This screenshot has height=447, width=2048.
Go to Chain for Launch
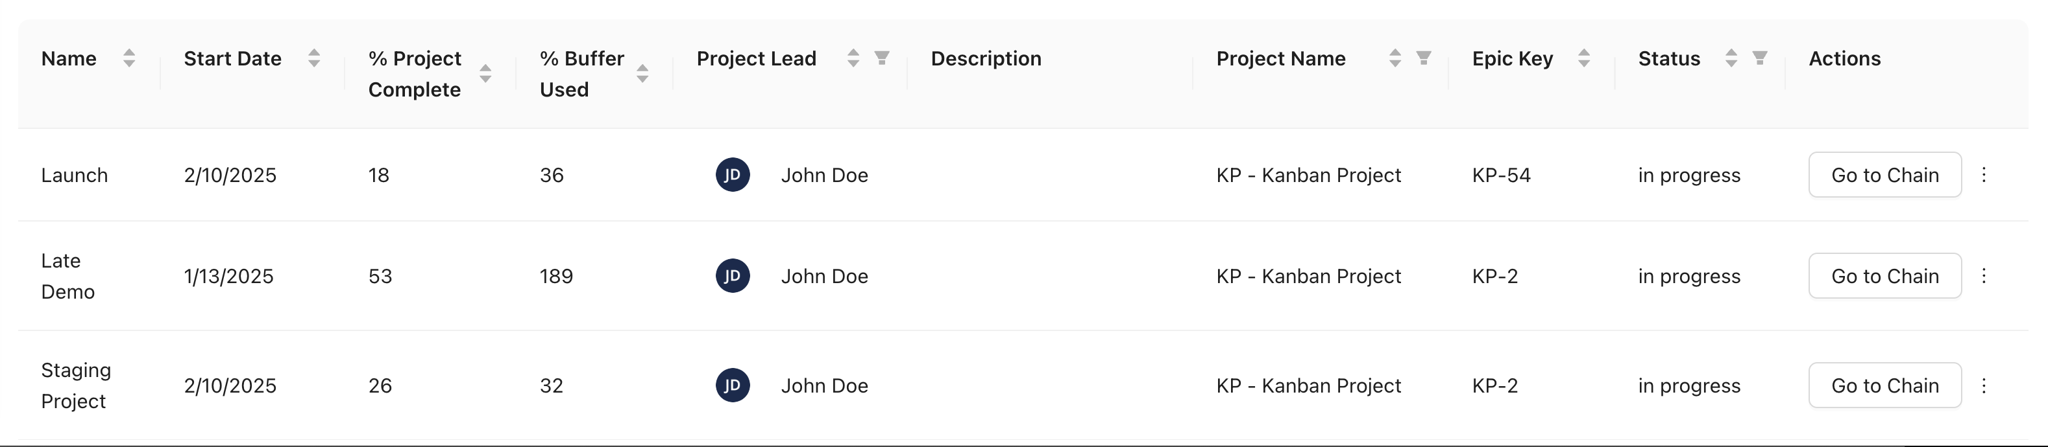pyautogui.click(x=1884, y=175)
